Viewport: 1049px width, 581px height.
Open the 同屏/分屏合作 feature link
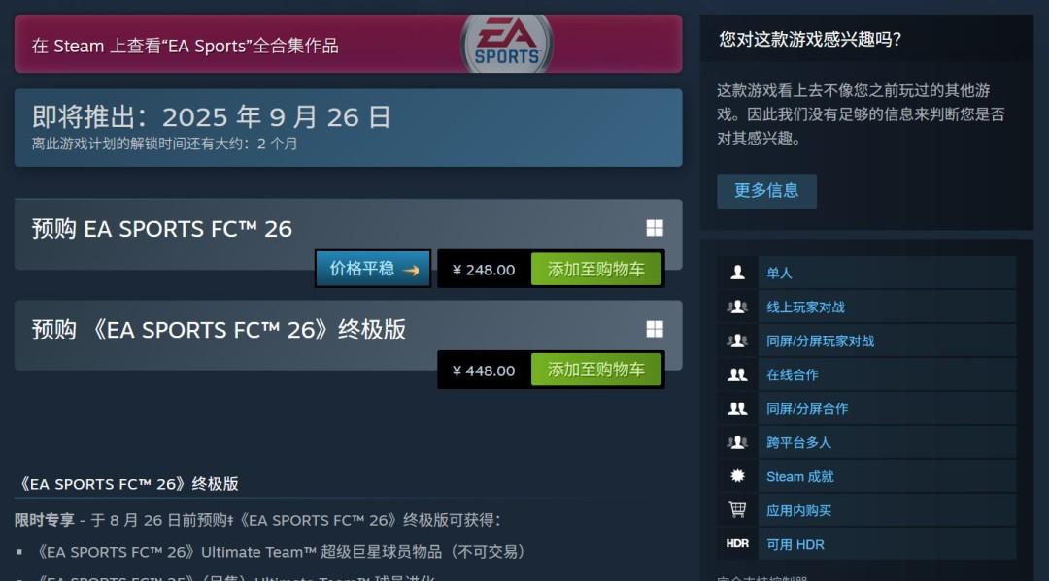click(x=807, y=408)
